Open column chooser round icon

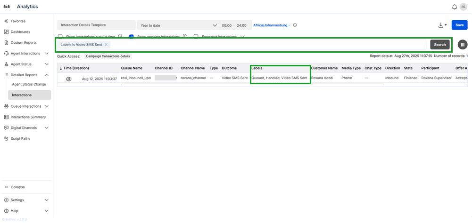[x=463, y=45]
